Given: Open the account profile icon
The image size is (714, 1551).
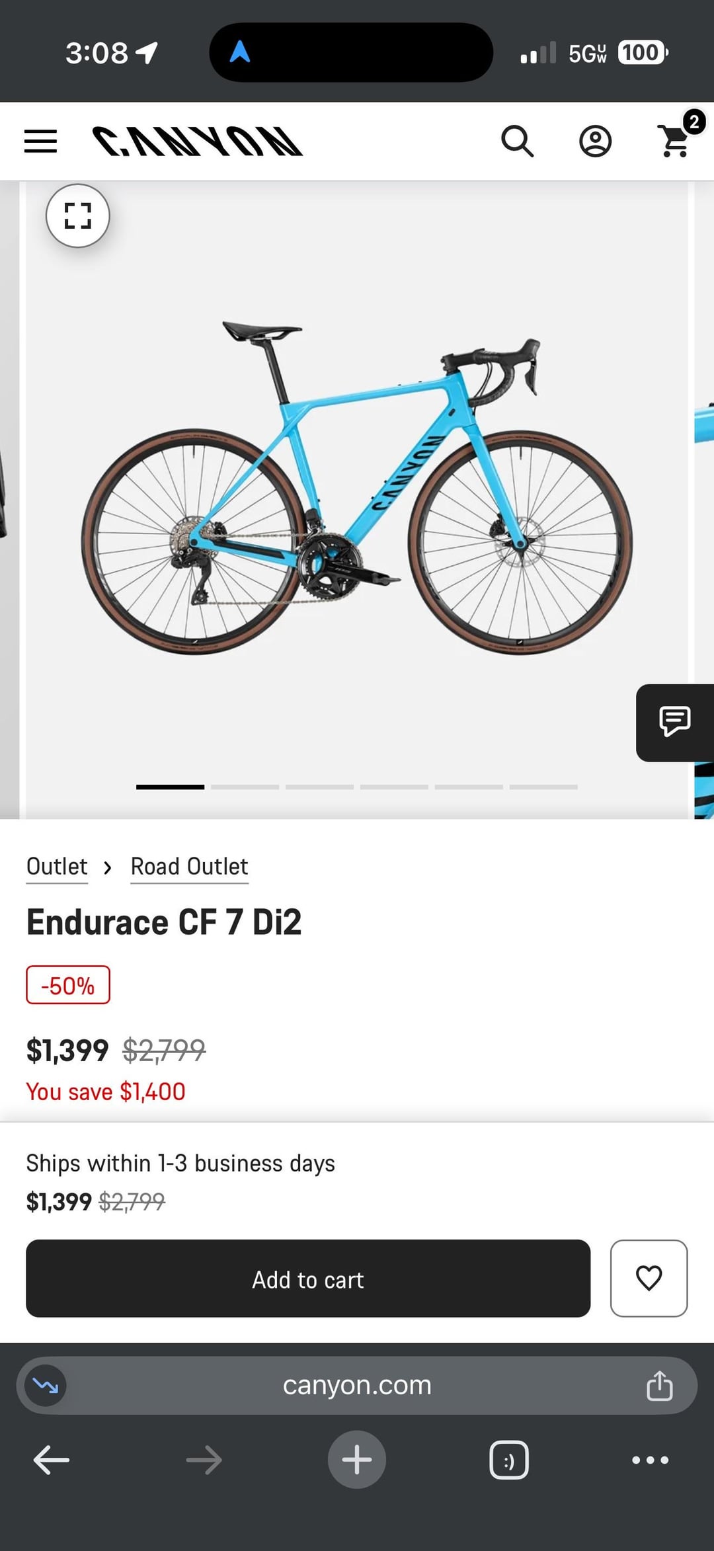Looking at the screenshot, I should click(595, 141).
